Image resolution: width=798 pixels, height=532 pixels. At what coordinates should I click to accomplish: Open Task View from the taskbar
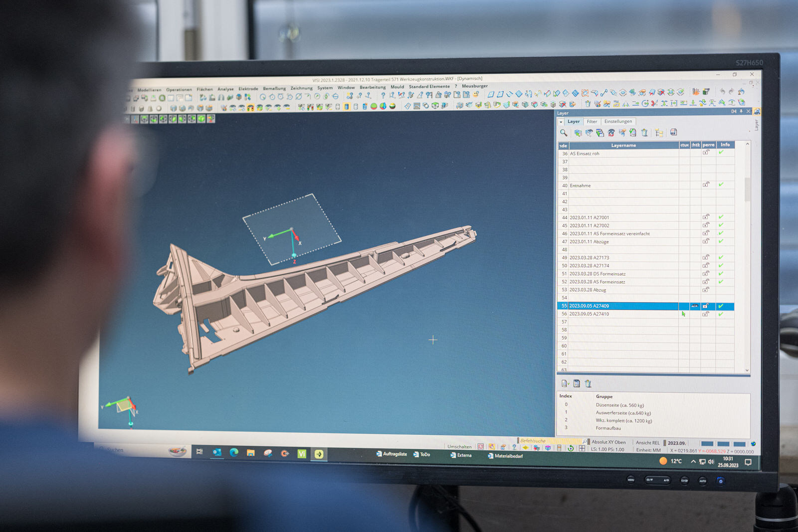[199, 452]
